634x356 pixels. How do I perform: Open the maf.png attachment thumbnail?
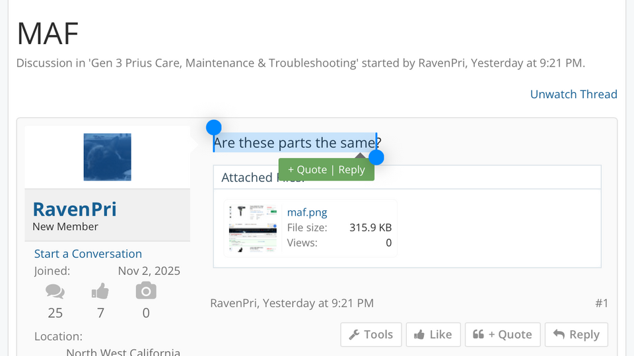(x=253, y=228)
